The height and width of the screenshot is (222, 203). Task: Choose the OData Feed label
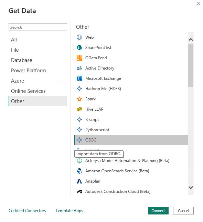[x=96, y=58]
